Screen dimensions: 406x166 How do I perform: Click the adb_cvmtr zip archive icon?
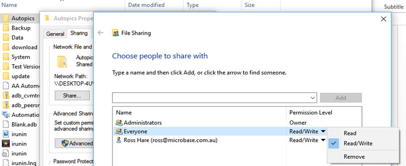(6, 95)
